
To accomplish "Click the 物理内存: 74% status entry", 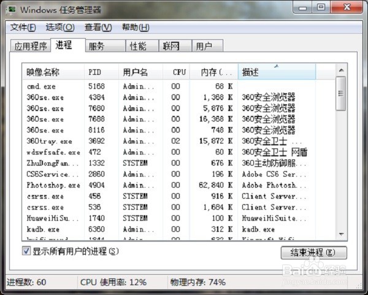I will (x=198, y=282).
